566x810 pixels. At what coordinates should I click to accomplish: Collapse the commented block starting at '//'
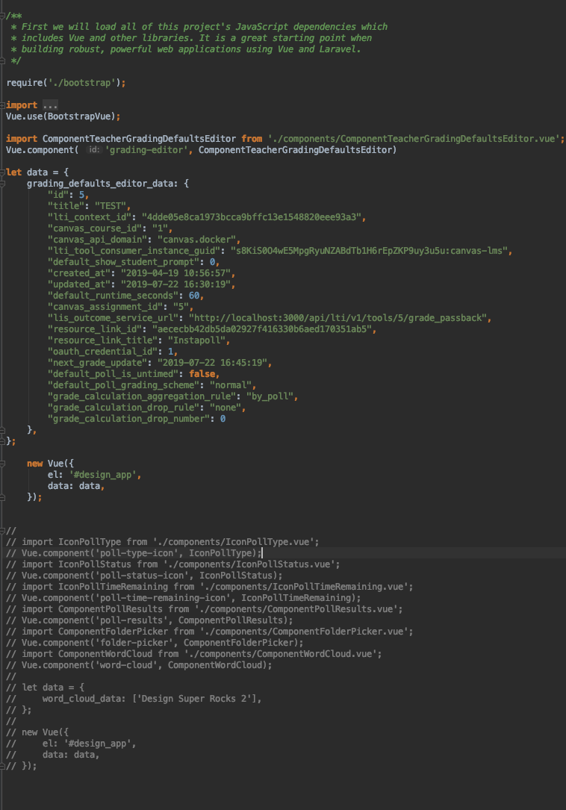2,531
